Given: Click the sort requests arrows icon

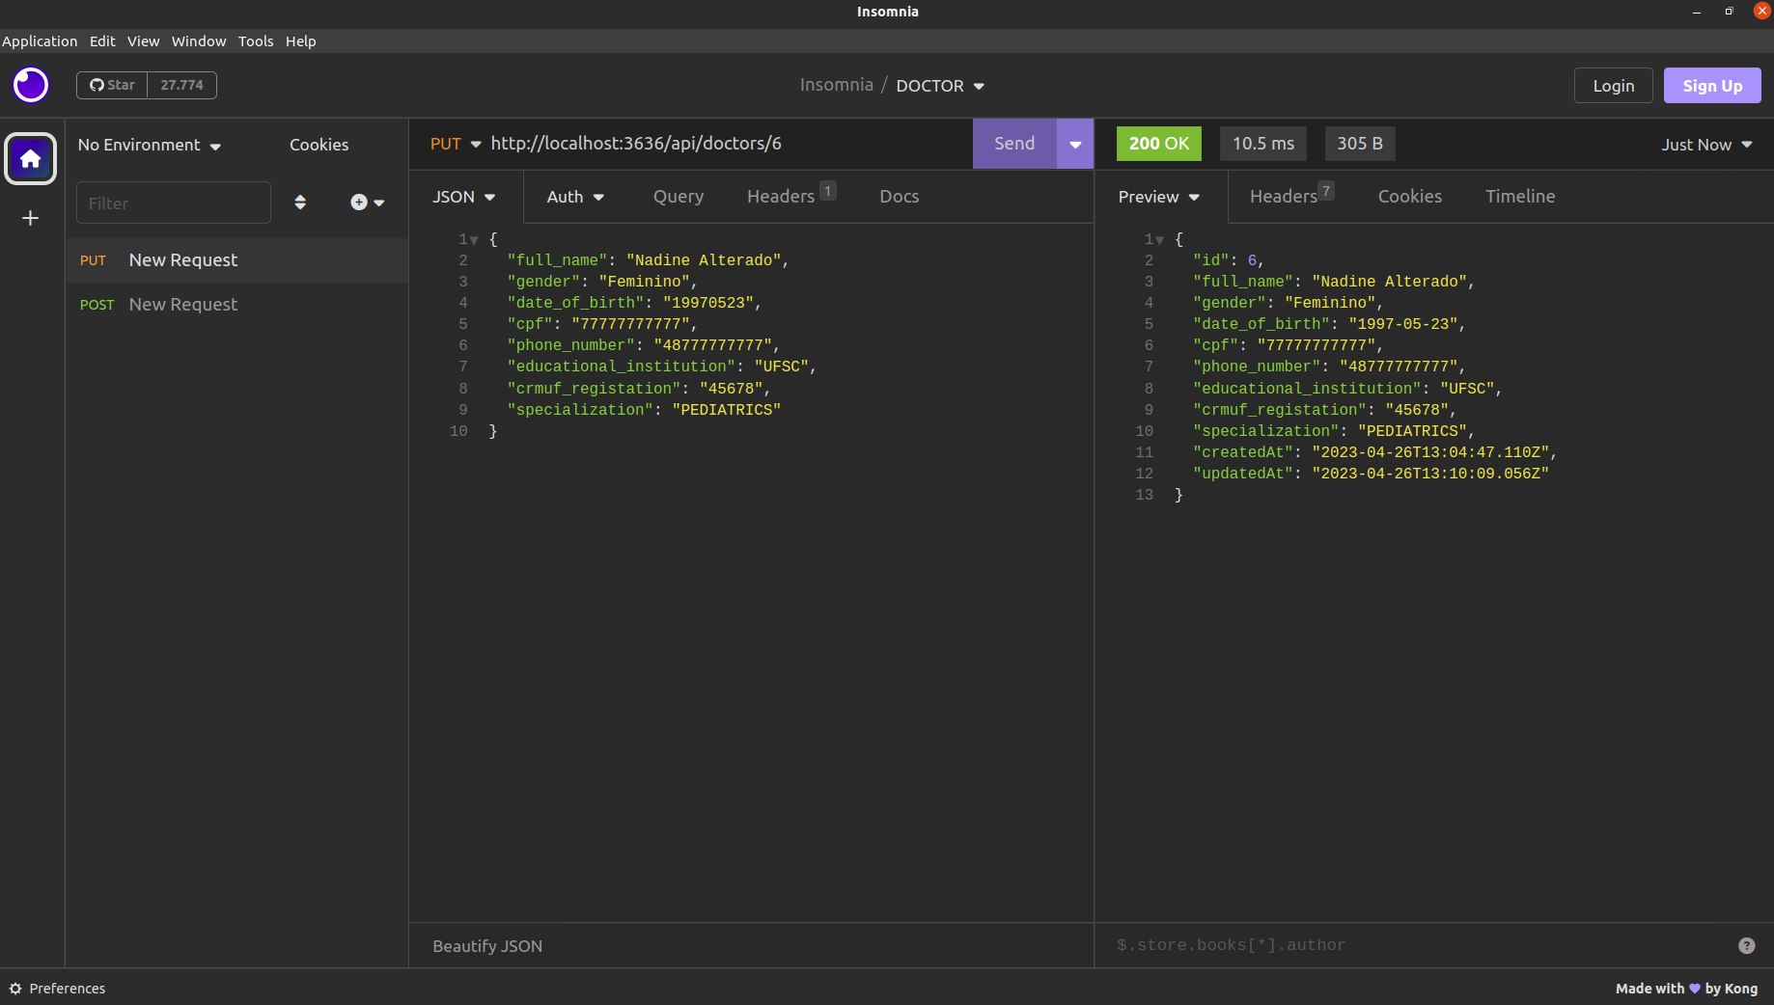Looking at the screenshot, I should pos(300,203).
